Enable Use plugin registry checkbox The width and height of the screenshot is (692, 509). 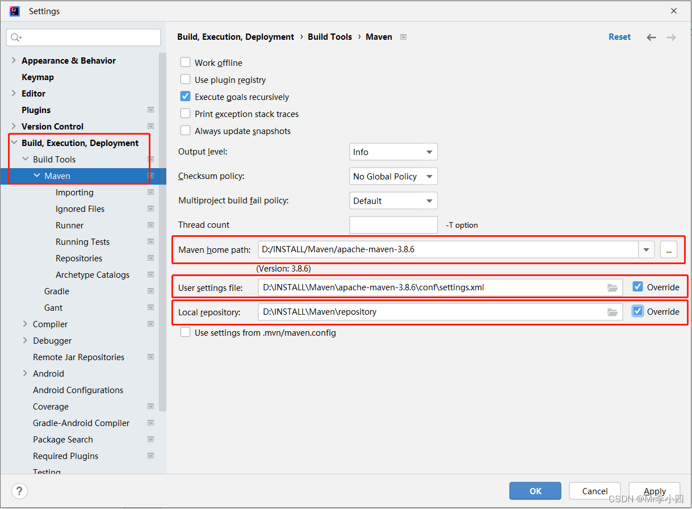[185, 80]
